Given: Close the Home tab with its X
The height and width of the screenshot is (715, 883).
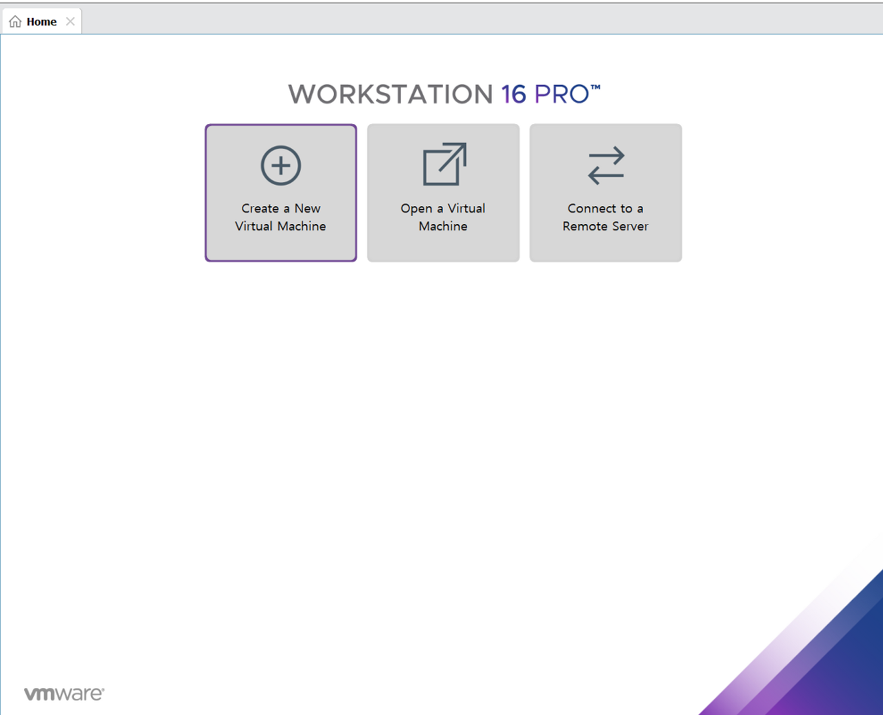Looking at the screenshot, I should [70, 21].
